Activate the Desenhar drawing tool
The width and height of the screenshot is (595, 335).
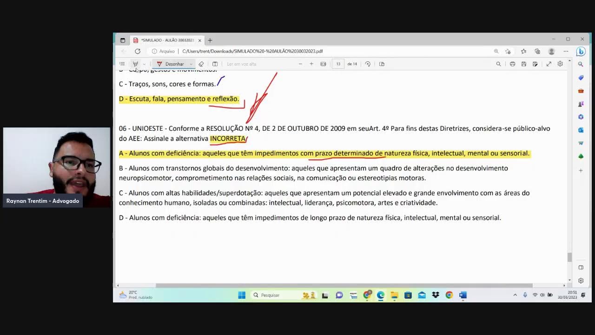tap(171, 64)
